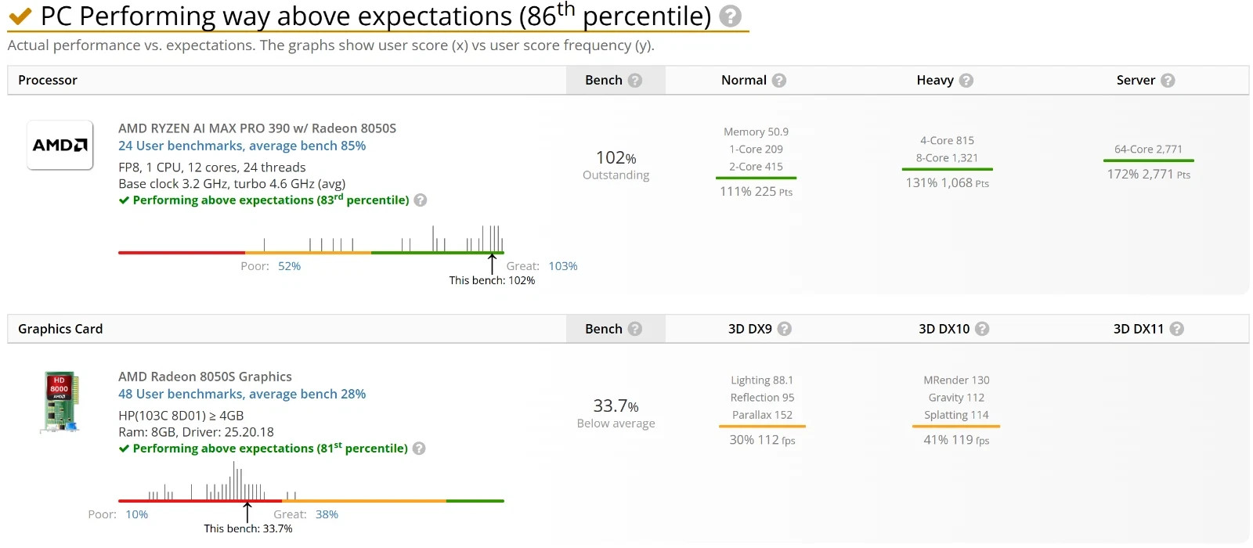1253x548 pixels.
Task: Select the Processor Bench column header
Action: (616, 81)
